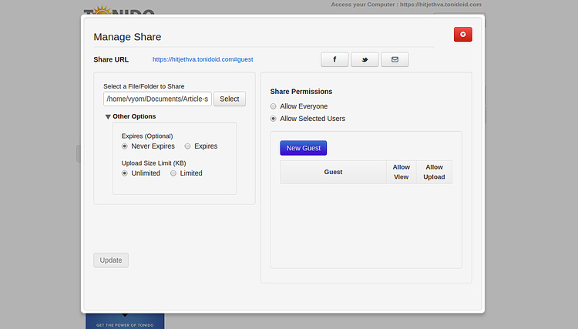Enable Allow Everyone permission
Image resolution: width=578 pixels, height=329 pixels.
[x=273, y=106]
